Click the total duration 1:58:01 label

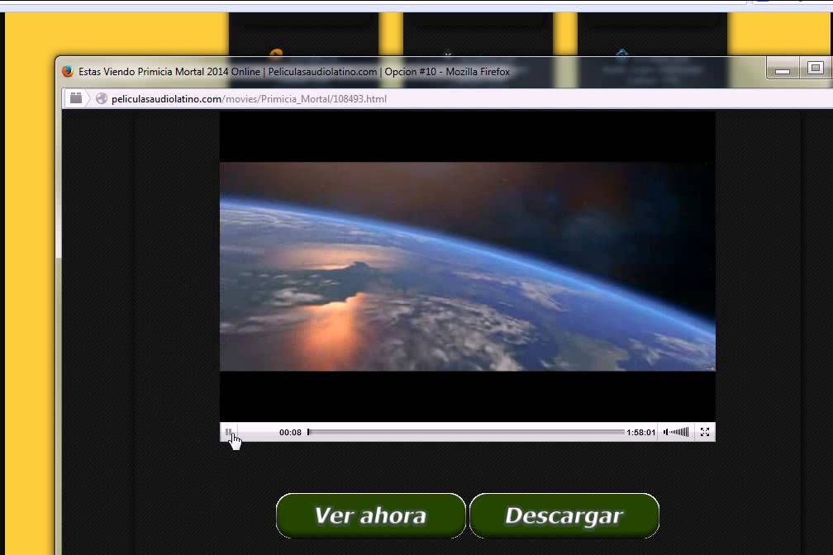[x=641, y=432]
